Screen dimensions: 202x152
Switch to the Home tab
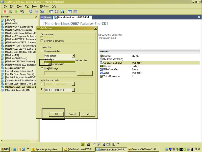click(x=46, y=17)
